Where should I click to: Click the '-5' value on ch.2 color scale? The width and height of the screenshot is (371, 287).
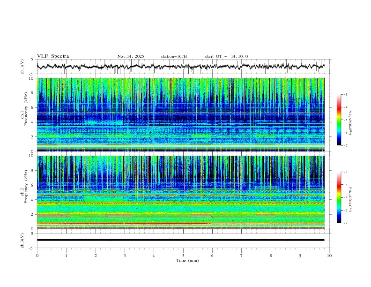pos(345,197)
